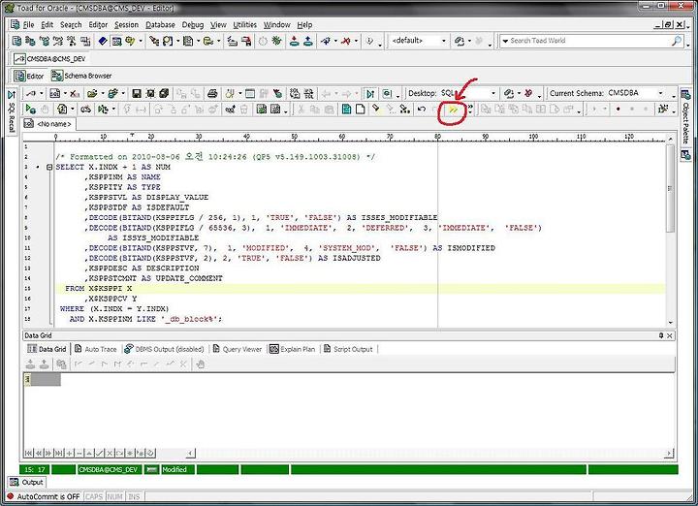Switch to the Auto Trace tab
This screenshot has width=698, height=506.
click(96, 349)
